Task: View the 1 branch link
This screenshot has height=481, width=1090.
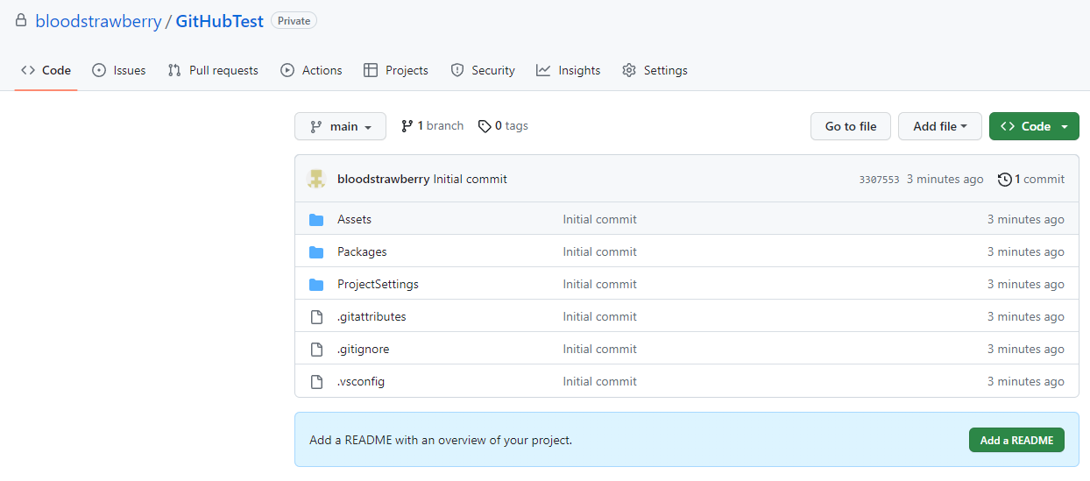Action: [432, 126]
